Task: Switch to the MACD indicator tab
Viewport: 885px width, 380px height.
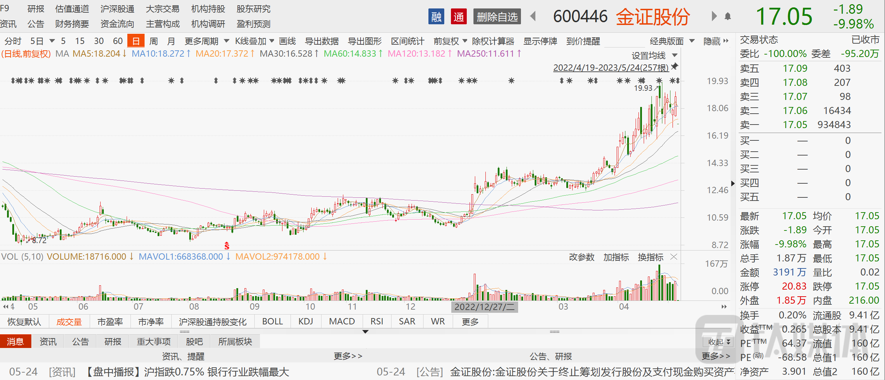Action: point(342,322)
